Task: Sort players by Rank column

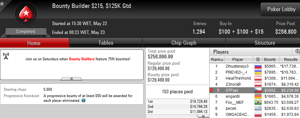Action: pos(217,60)
